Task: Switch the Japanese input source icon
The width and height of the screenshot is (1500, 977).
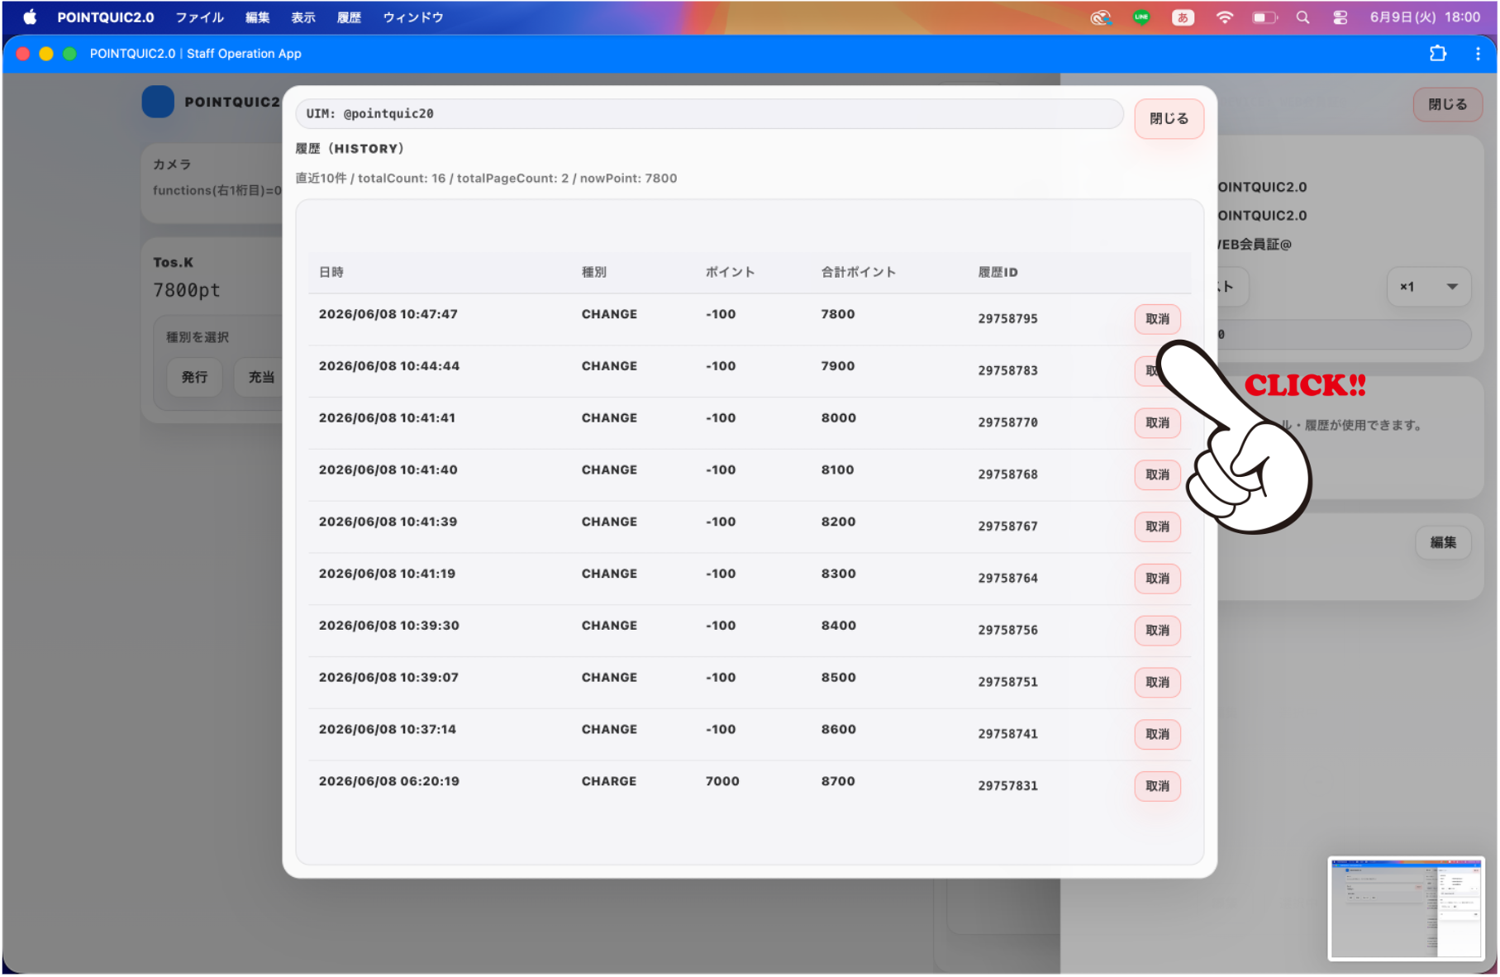Action: pos(1183,17)
